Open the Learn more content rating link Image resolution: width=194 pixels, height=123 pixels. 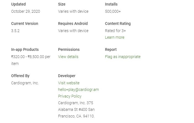115,37
